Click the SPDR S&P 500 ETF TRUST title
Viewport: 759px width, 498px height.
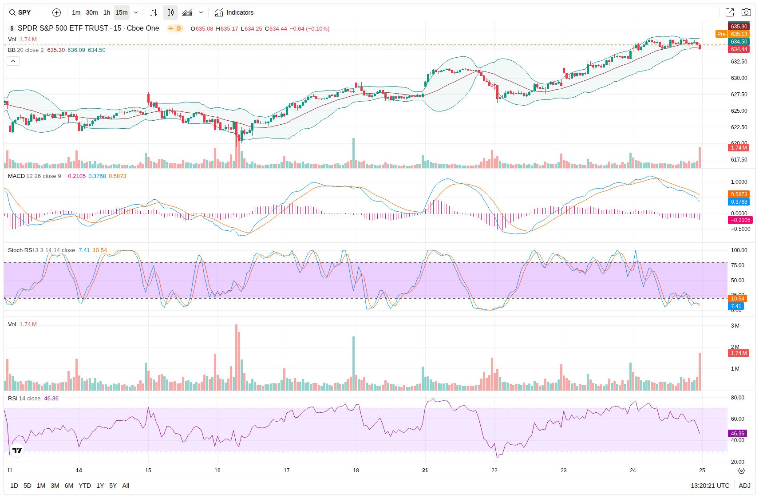(88, 28)
